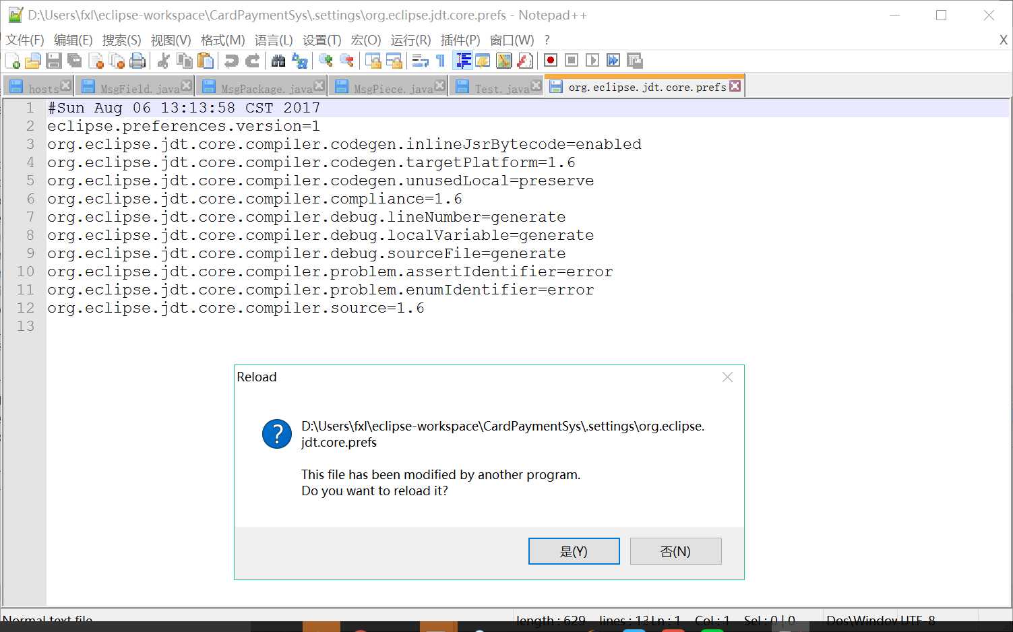Save the current recorded macro icon
1013x632 pixels.
point(634,61)
